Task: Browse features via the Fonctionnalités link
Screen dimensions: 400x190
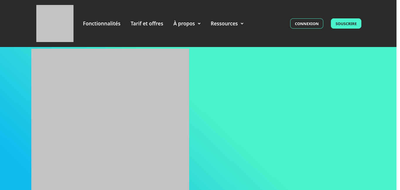Action: coord(102,24)
